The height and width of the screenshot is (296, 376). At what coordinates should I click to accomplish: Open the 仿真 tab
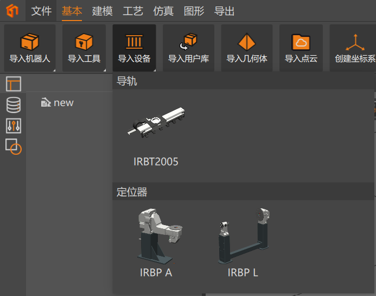(x=163, y=11)
